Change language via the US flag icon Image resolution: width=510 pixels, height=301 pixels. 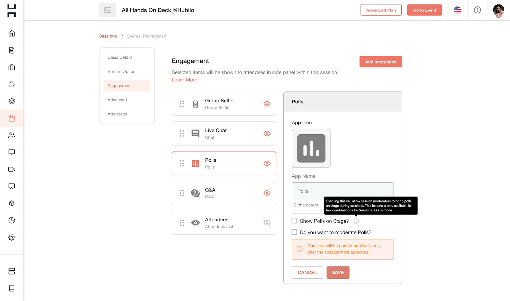click(x=458, y=10)
